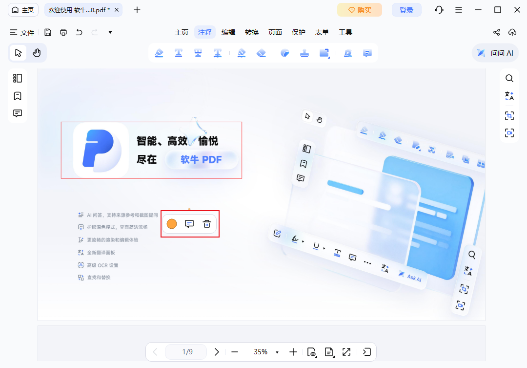This screenshot has width=527, height=368.
Task: Open the thumbnails panel in left sidebar
Action: click(18, 78)
